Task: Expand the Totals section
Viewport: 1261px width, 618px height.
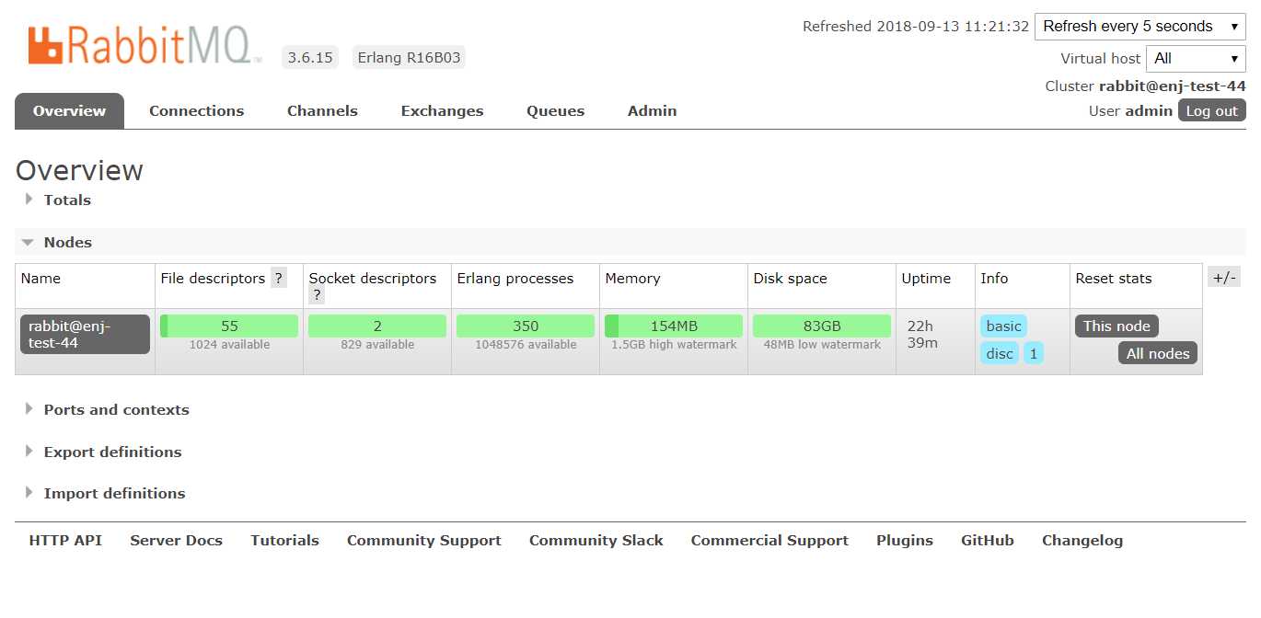Action: coord(67,200)
